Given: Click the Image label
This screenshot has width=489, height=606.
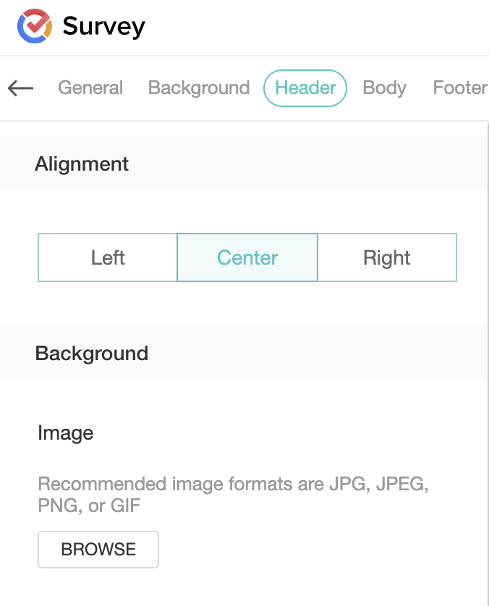Looking at the screenshot, I should pos(66,433).
